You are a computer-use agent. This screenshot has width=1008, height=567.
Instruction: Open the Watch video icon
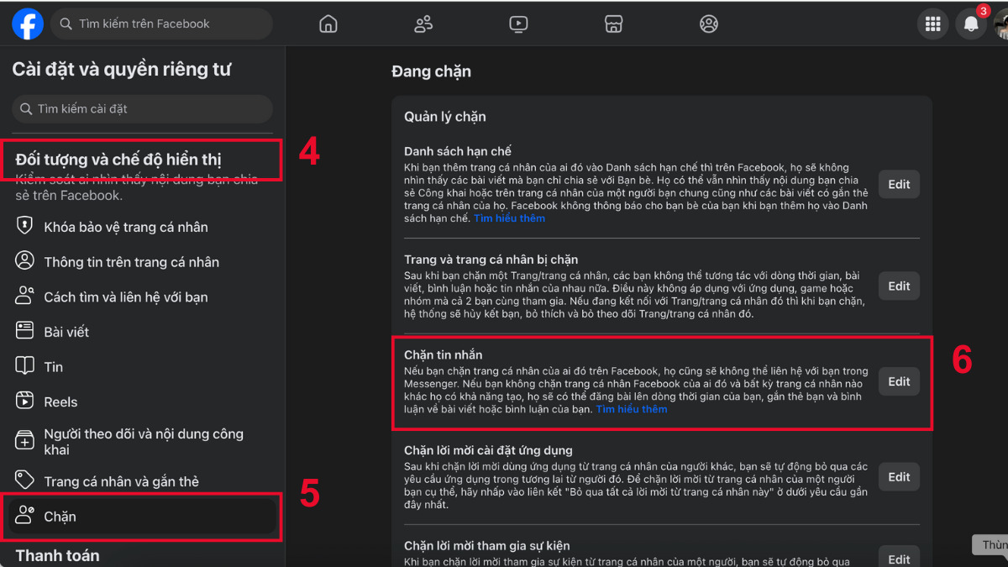519,24
